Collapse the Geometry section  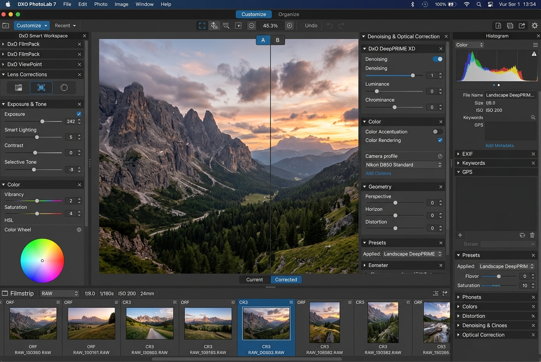(364, 187)
